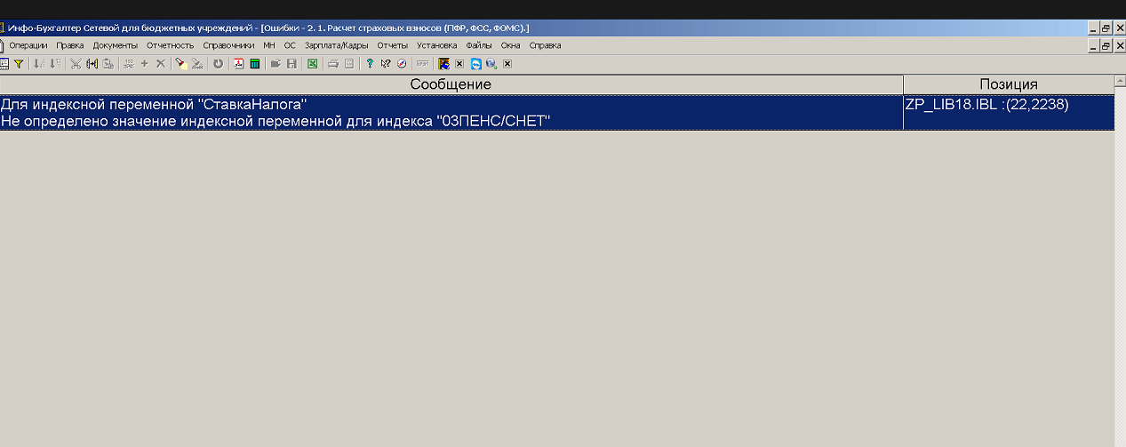1126x447 pixels.
Task: Click the flashlight search icon
Action: (181, 64)
